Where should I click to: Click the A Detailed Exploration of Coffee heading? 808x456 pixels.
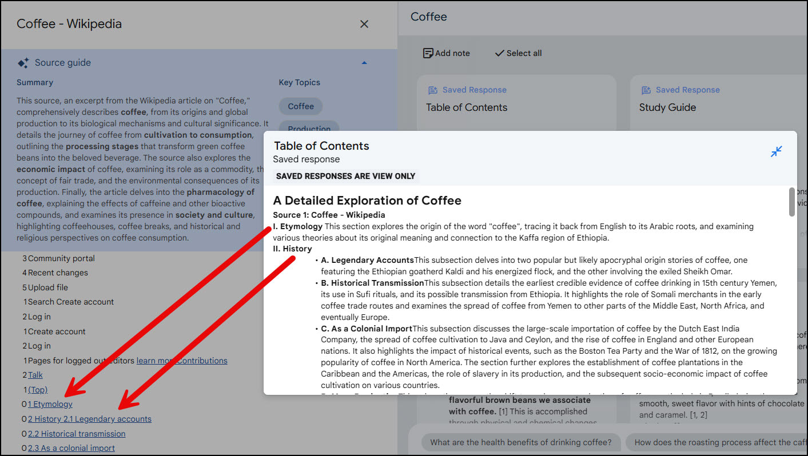click(367, 201)
